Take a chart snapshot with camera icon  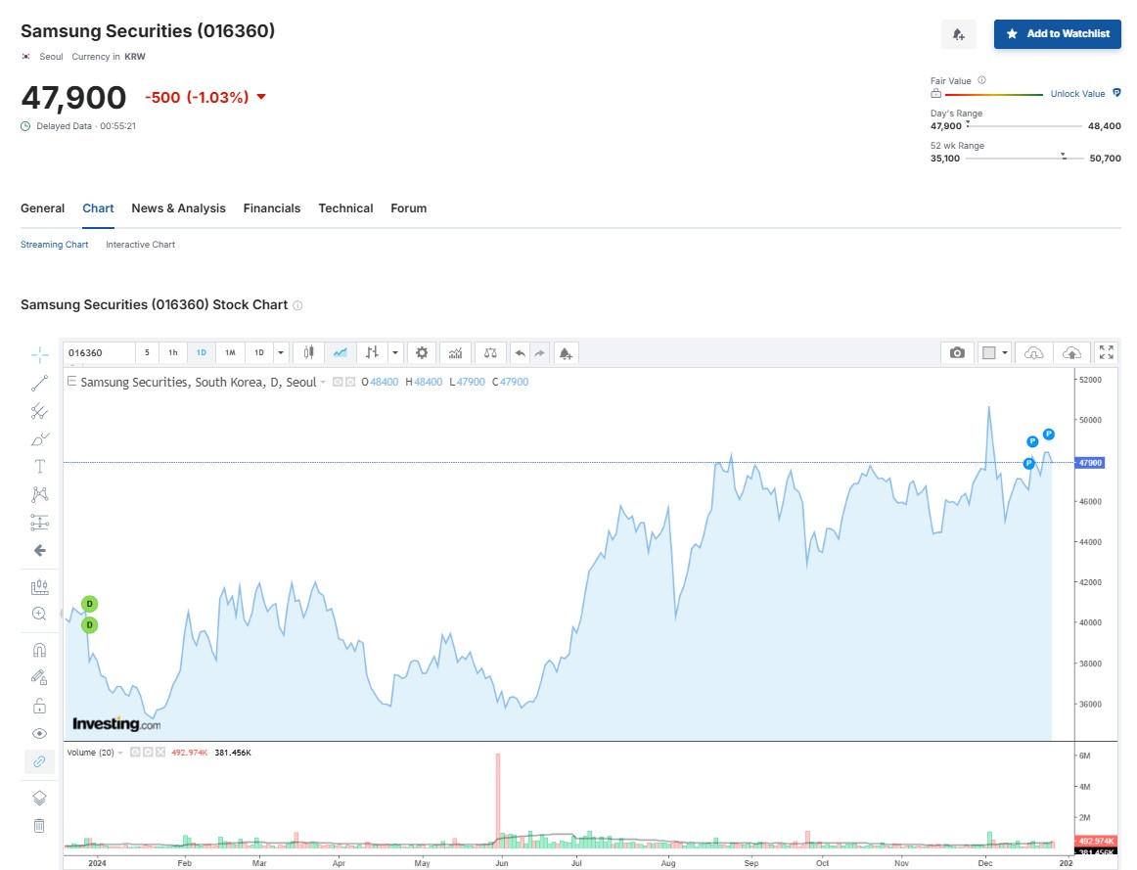[957, 353]
